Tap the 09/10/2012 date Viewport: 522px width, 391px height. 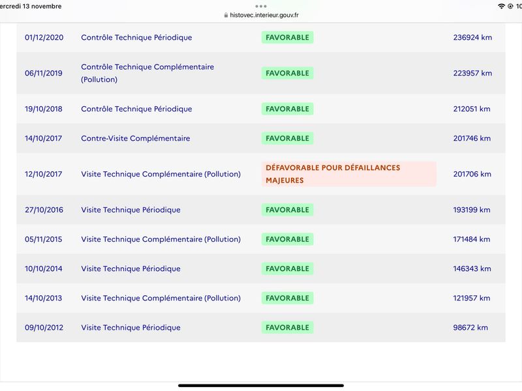(44, 328)
